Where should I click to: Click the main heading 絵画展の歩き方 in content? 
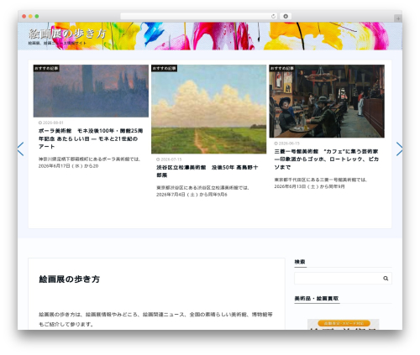[70, 279]
